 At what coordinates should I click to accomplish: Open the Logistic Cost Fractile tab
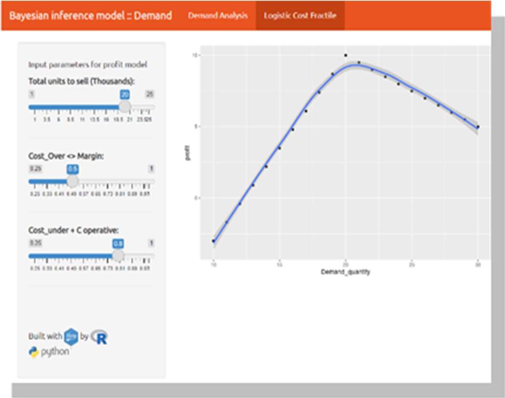300,16
